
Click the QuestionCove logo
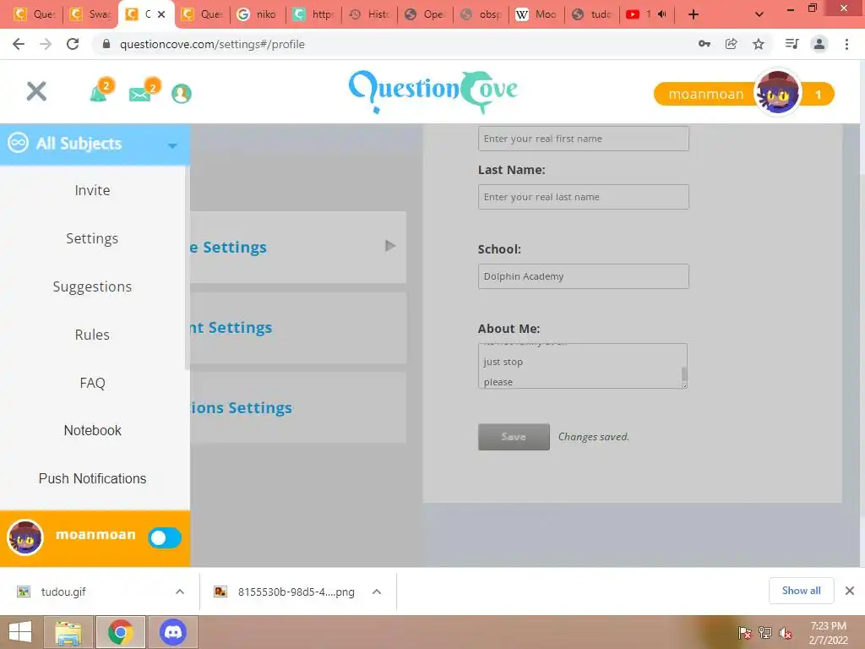pyautogui.click(x=433, y=91)
